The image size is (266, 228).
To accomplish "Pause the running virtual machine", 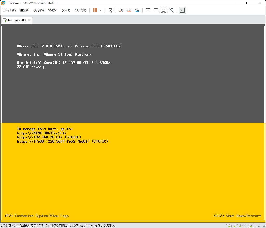I will coord(95,10).
